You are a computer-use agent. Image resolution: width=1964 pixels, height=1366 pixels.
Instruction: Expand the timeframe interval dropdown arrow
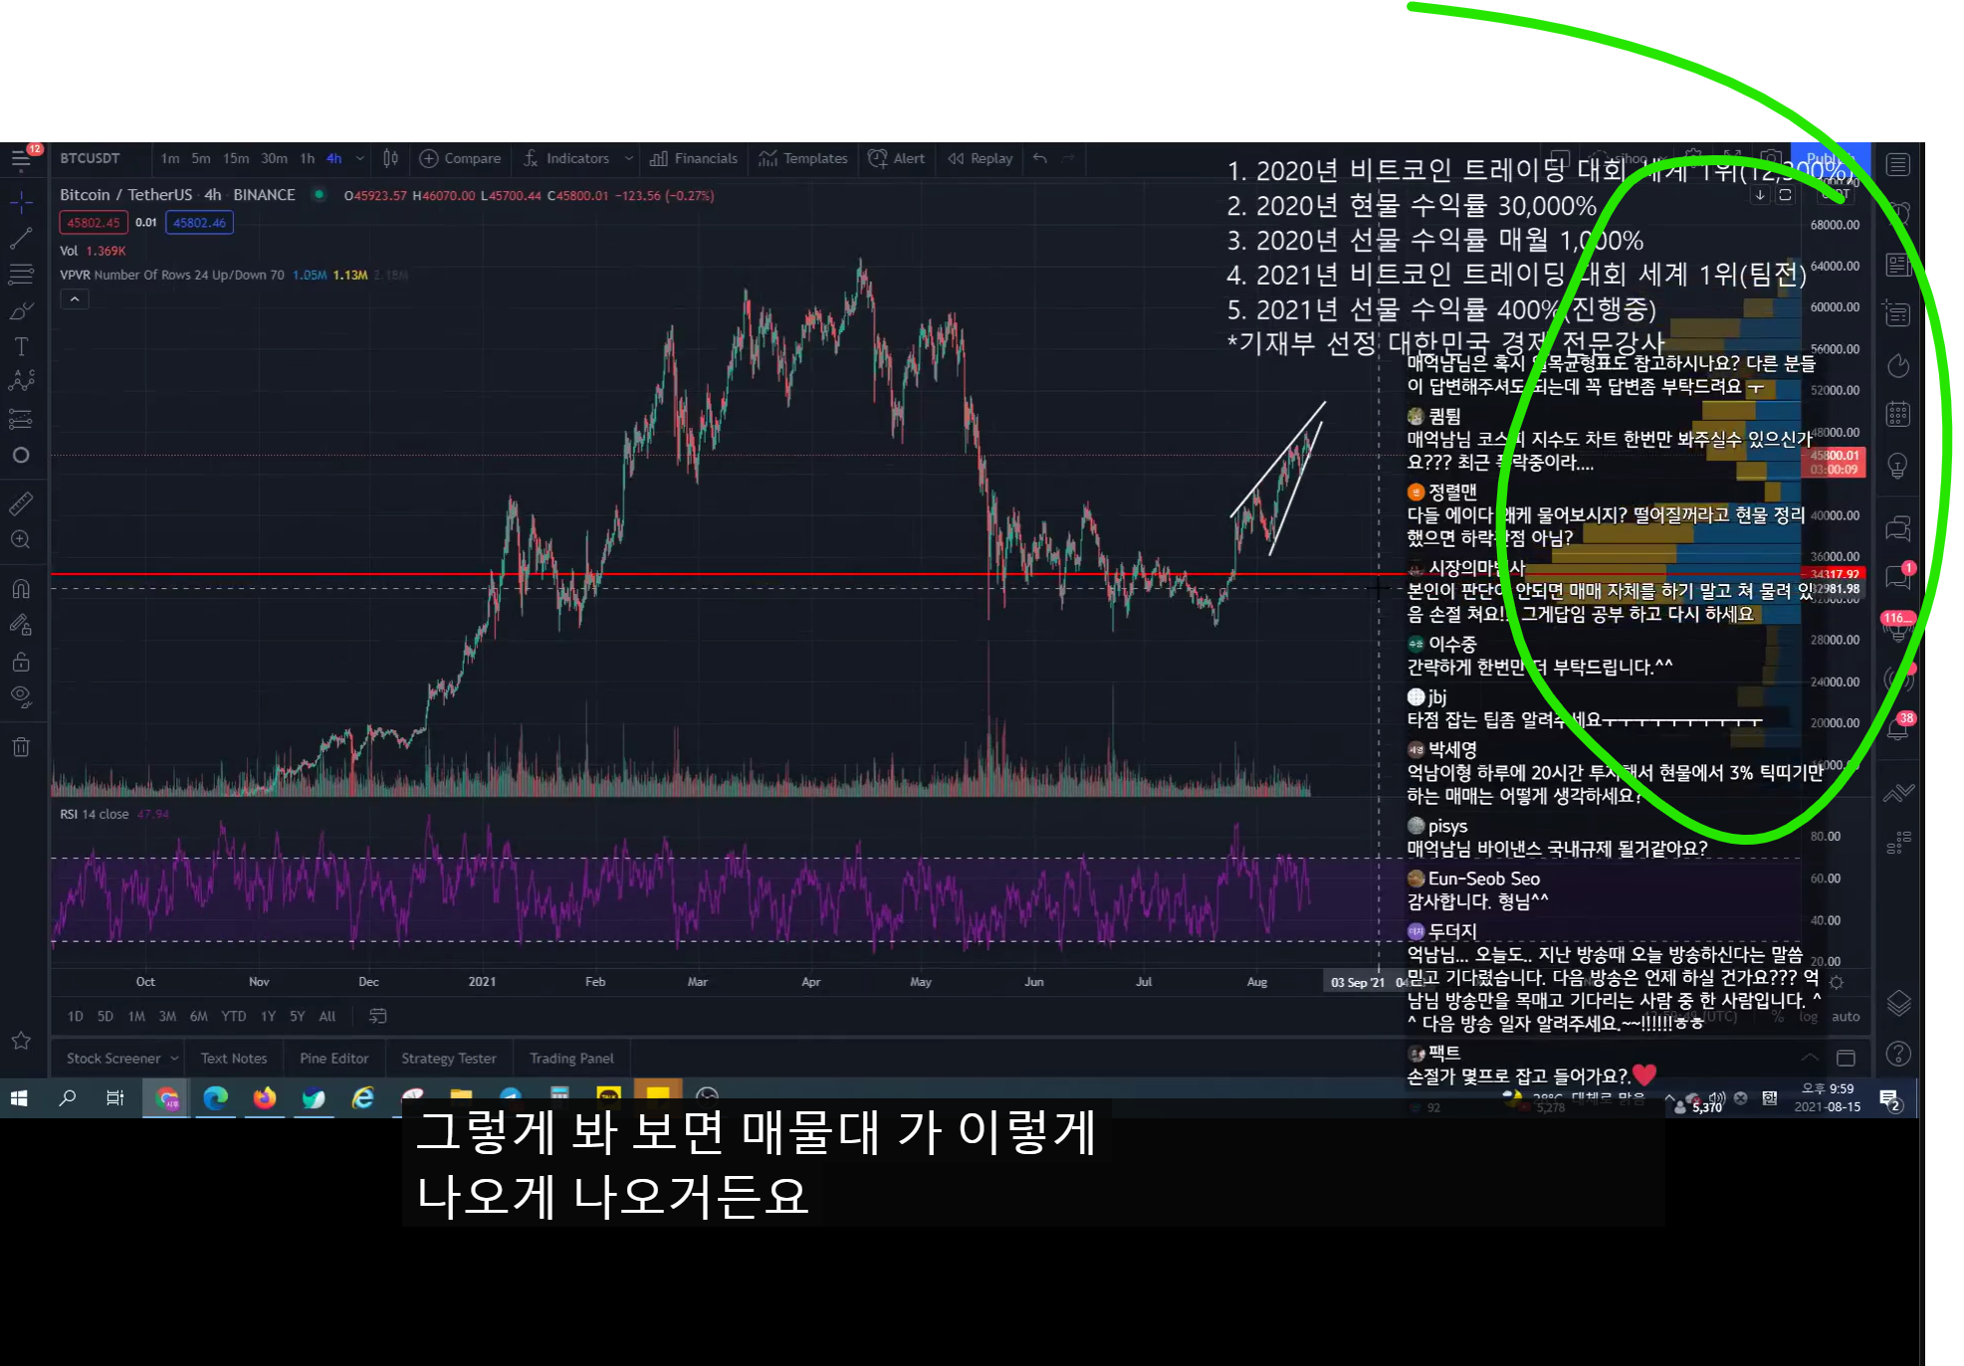point(360,158)
